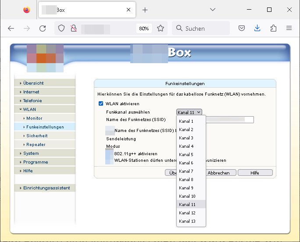The height and width of the screenshot is (242, 300).
Task: Open the Sicherheit page
Action: click(x=45, y=136)
